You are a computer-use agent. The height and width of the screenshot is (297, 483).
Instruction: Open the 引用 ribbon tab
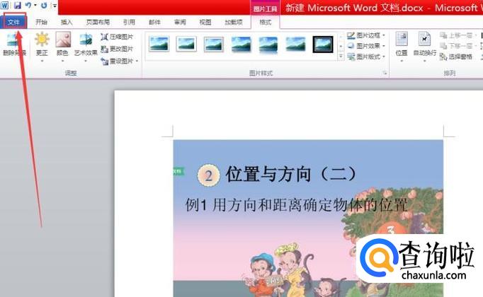[129, 22]
